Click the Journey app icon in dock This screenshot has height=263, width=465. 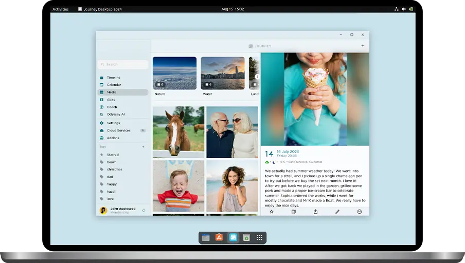233,237
